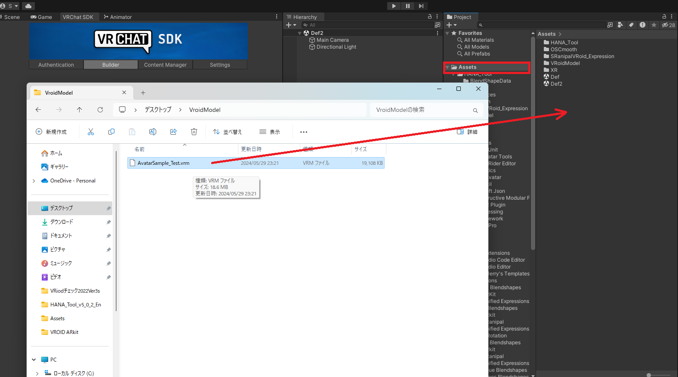Screen dimensions: 678x377
Task: Open the See more ellipsis menu
Action: pyautogui.click(x=304, y=132)
